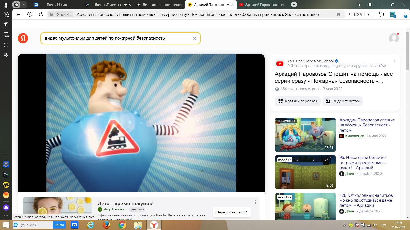
Task: Open the 2:30 Dzen video thumbnail
Action: tap(305, 172)
